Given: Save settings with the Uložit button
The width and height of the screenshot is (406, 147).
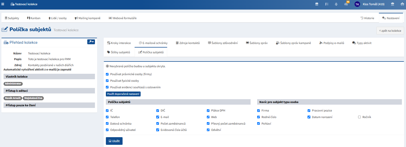Looking at the screenshot, I should tap(114, 141).
